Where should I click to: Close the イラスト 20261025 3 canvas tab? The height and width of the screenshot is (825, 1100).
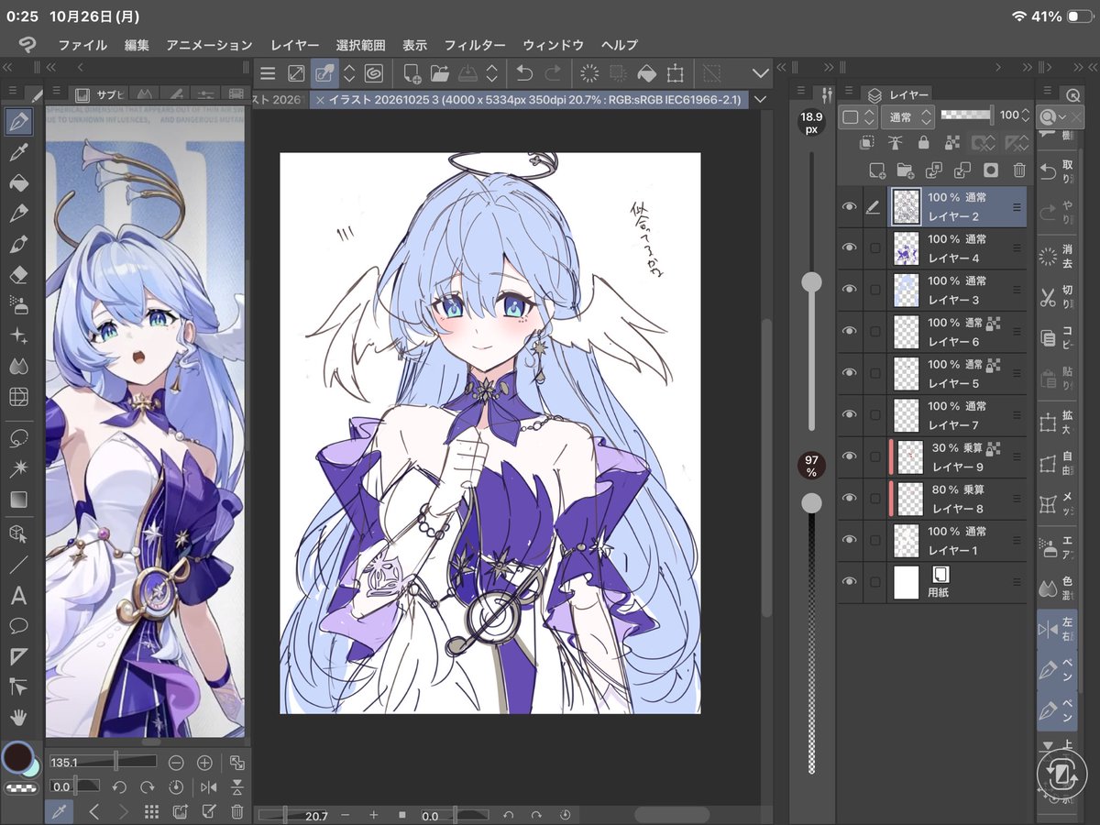coord(320,99)
